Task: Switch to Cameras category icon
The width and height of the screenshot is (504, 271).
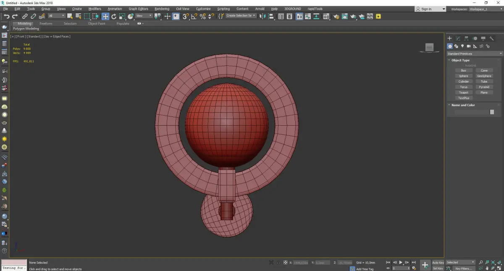Action: click(x=469, y=46)
